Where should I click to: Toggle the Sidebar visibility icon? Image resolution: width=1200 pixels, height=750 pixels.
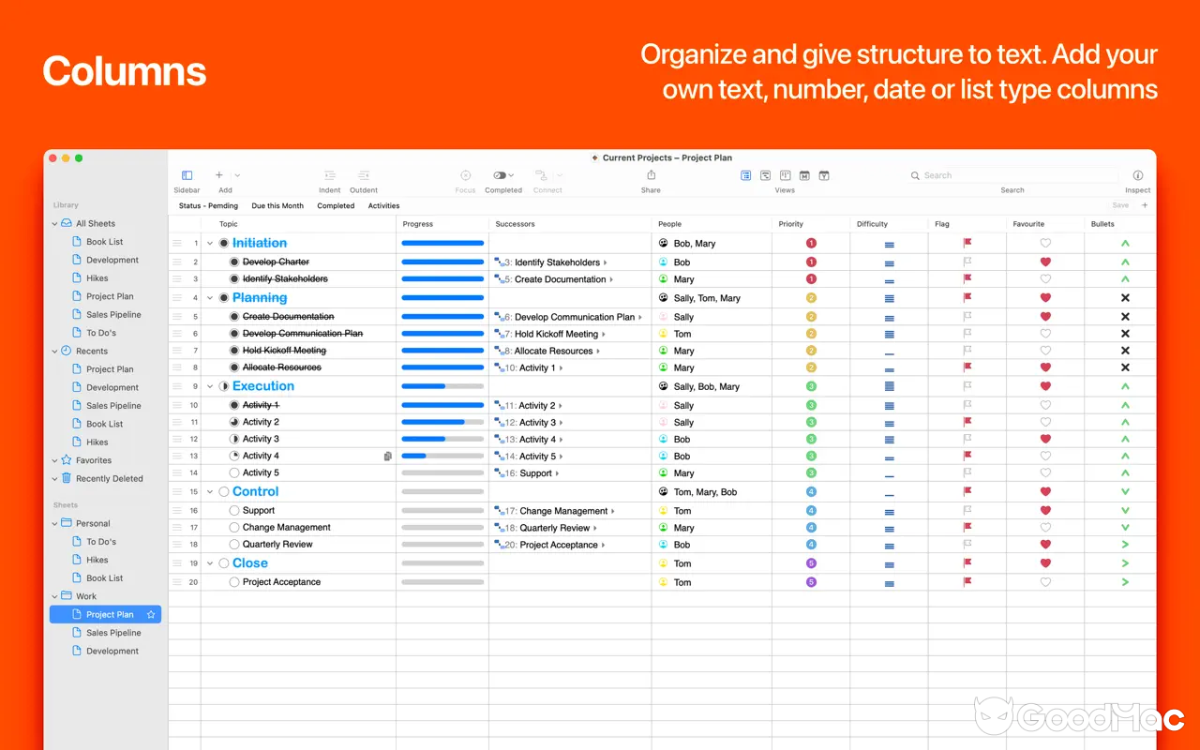tap(186, 175)
